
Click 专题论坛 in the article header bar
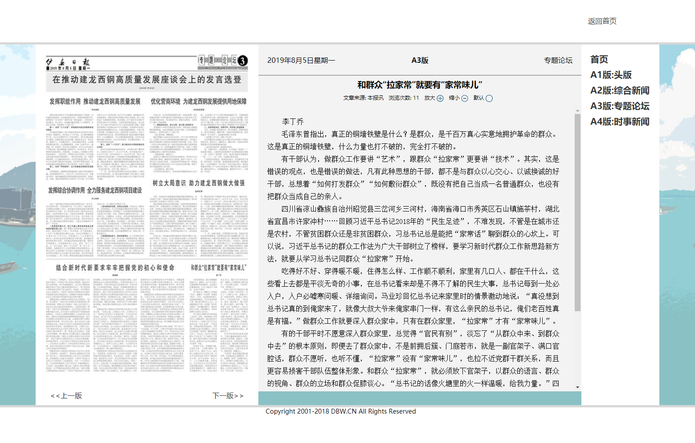point(558,61)
